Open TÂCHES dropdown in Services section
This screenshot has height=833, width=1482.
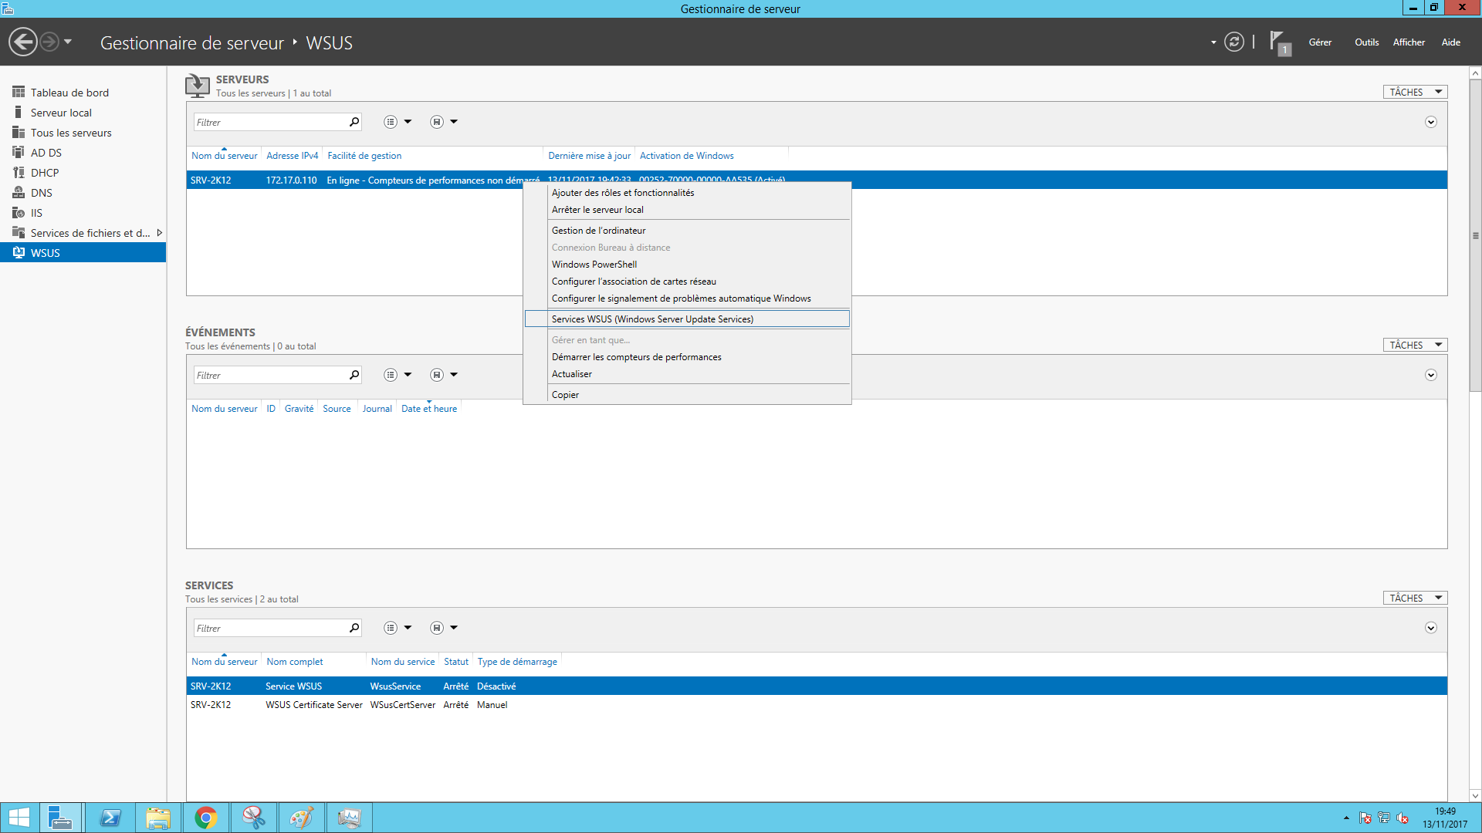click(x=1415, y=598)
